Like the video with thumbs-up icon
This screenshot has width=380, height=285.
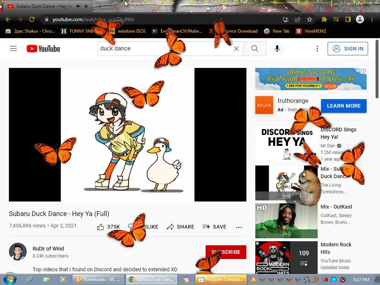pyautogui.click(x=101, y=227)
